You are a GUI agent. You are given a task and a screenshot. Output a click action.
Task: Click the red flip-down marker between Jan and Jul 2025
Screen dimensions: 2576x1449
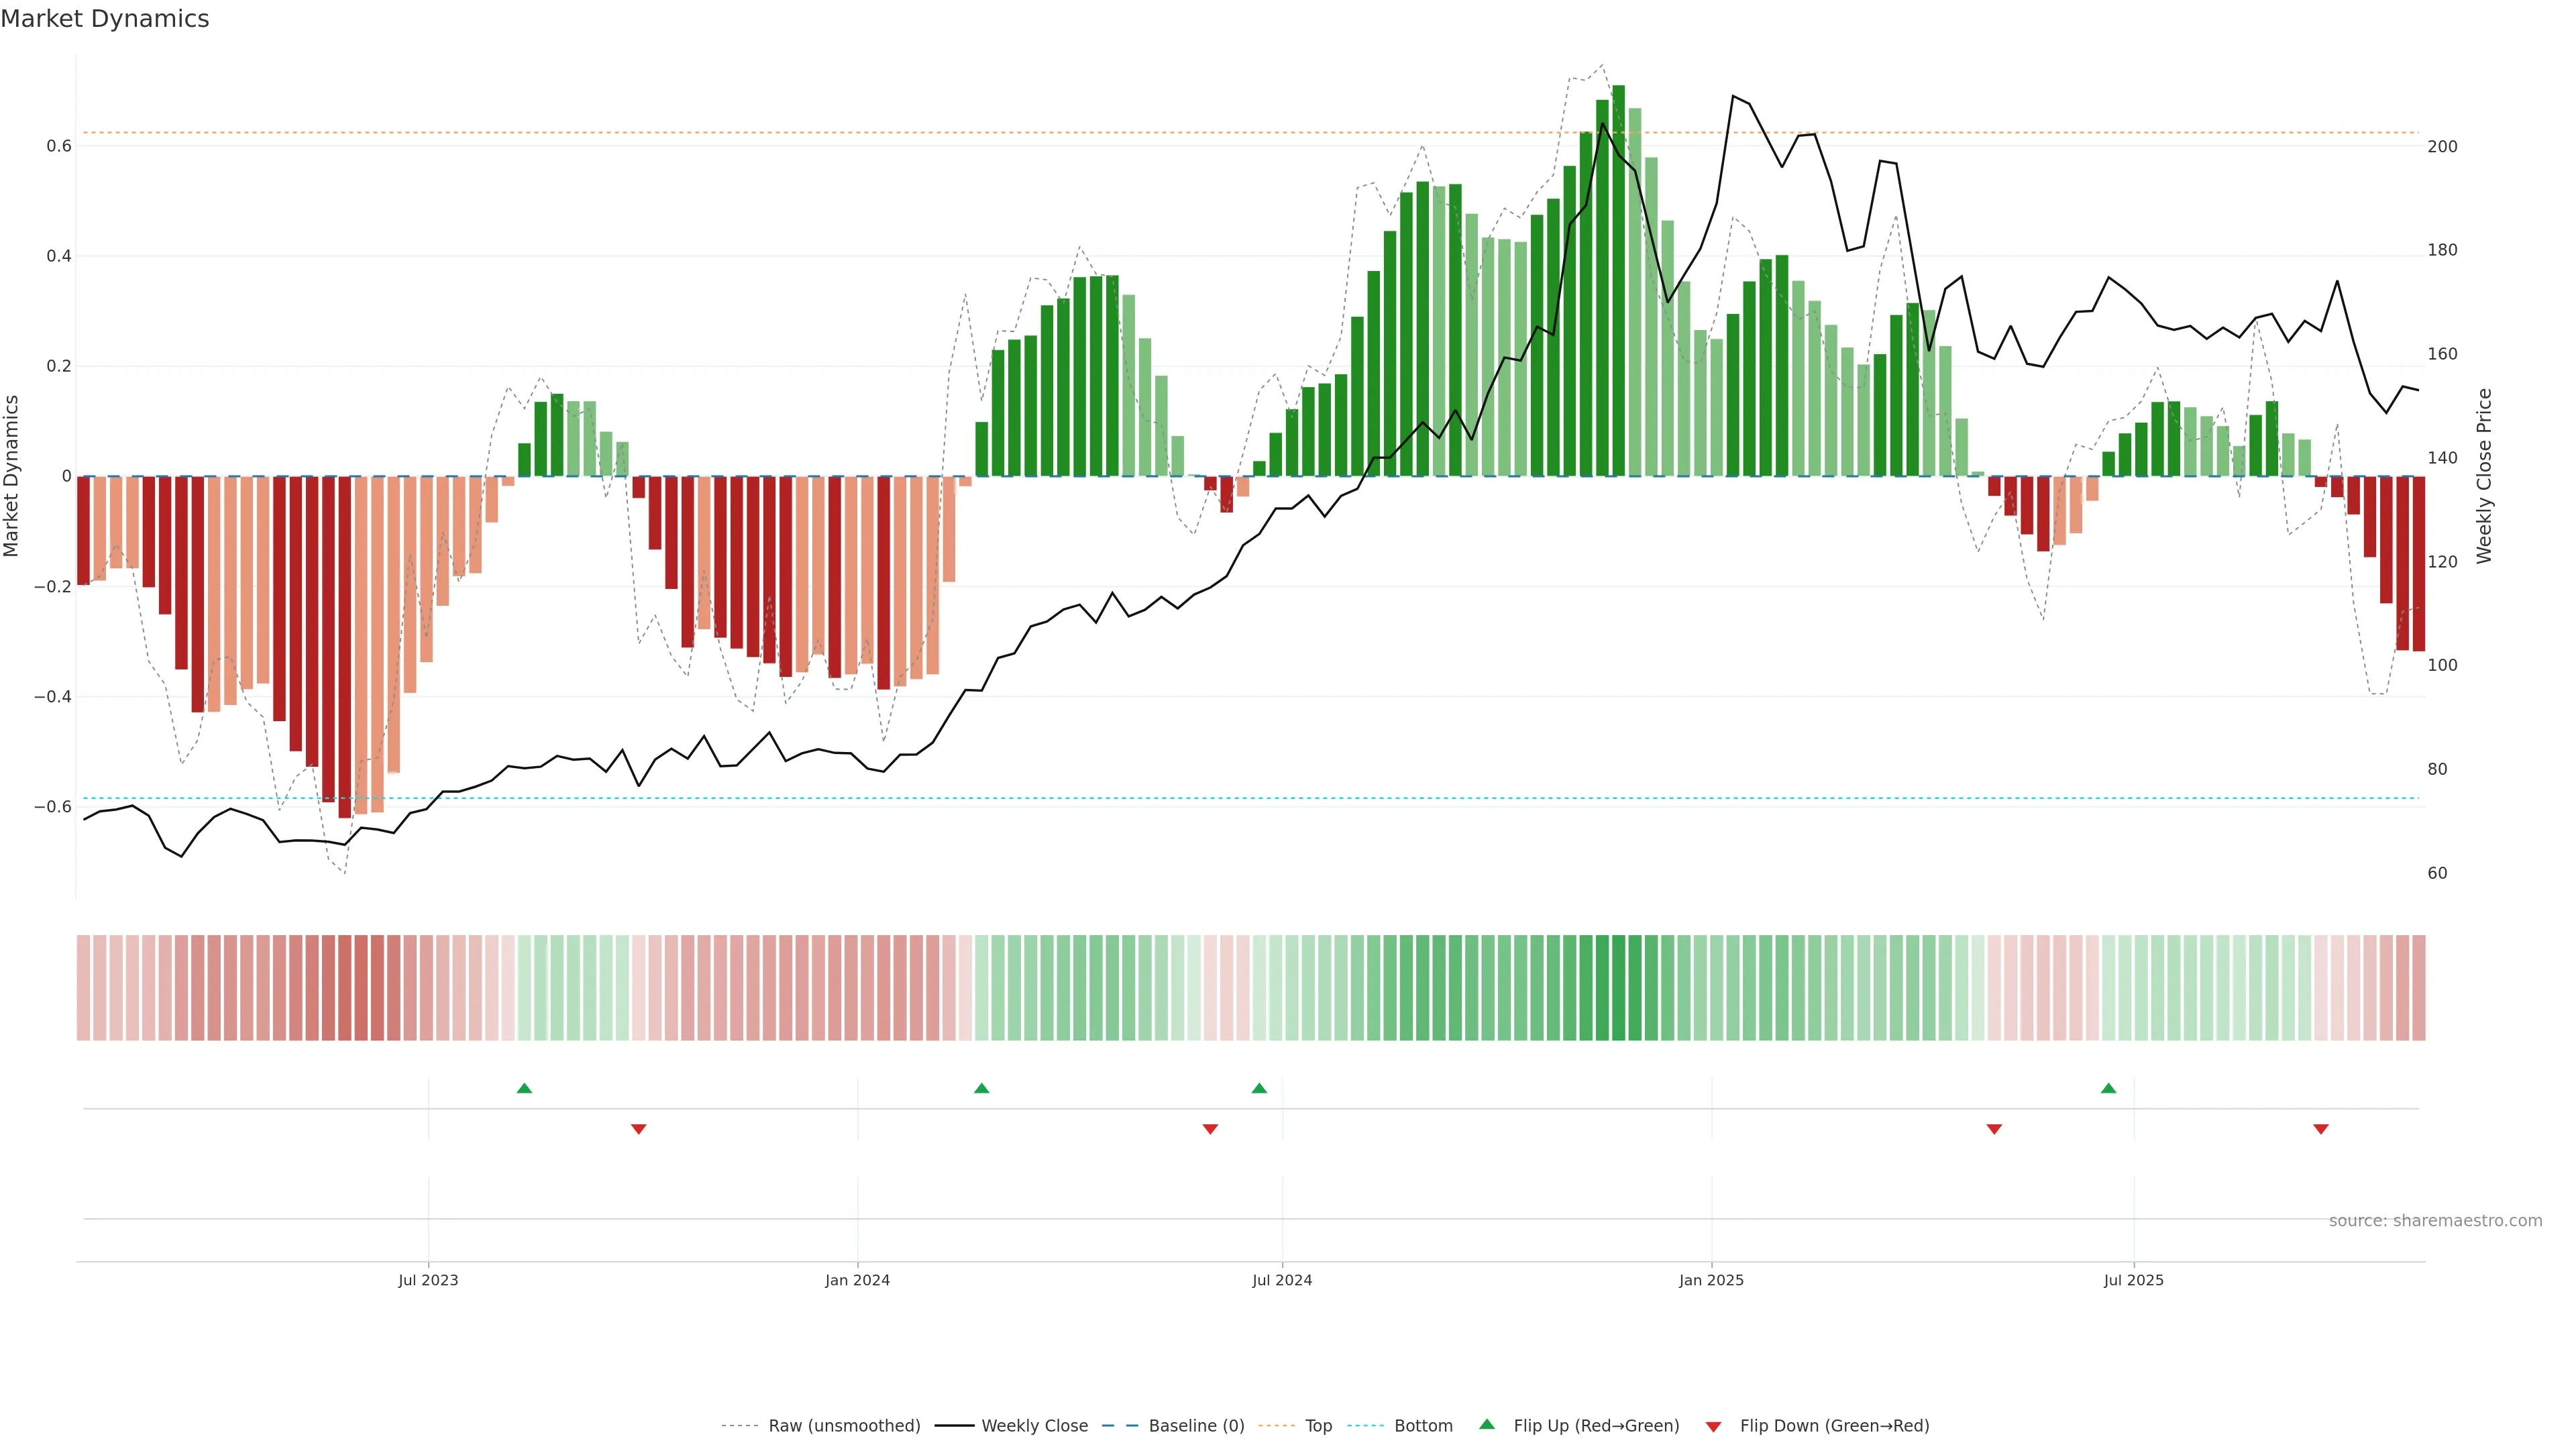[x=1994, y=1129]
